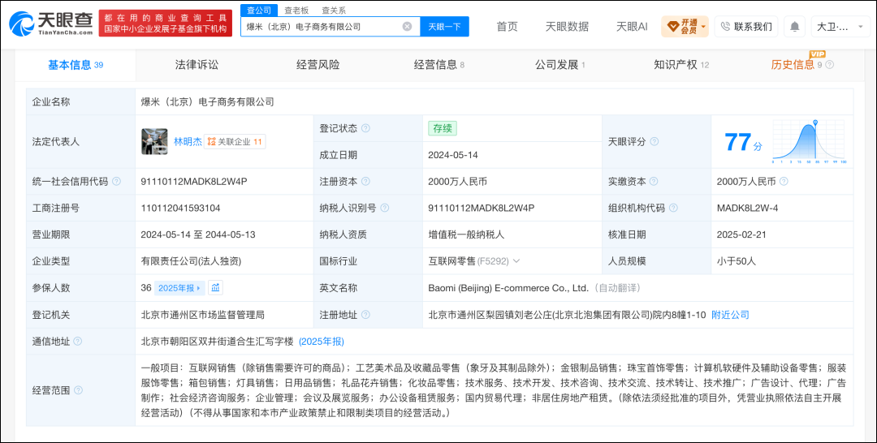Expand the 互联网零售 industry dropdown
The height and width of the screenshot is (443, 877).
coord(516,261)
